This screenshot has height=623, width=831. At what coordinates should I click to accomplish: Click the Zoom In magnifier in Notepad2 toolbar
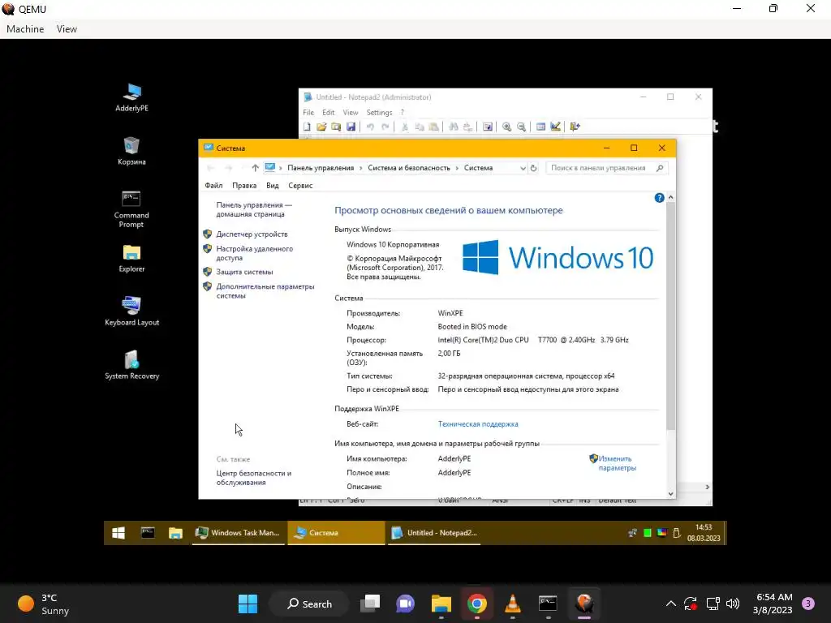click(x=506, y=127)
